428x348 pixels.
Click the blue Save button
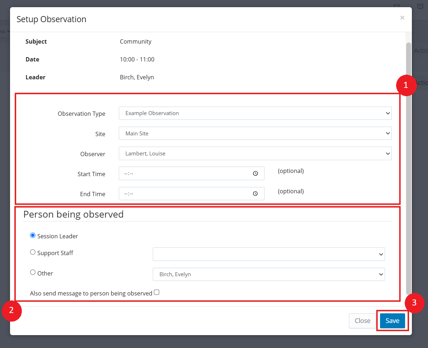pos(392,321)
